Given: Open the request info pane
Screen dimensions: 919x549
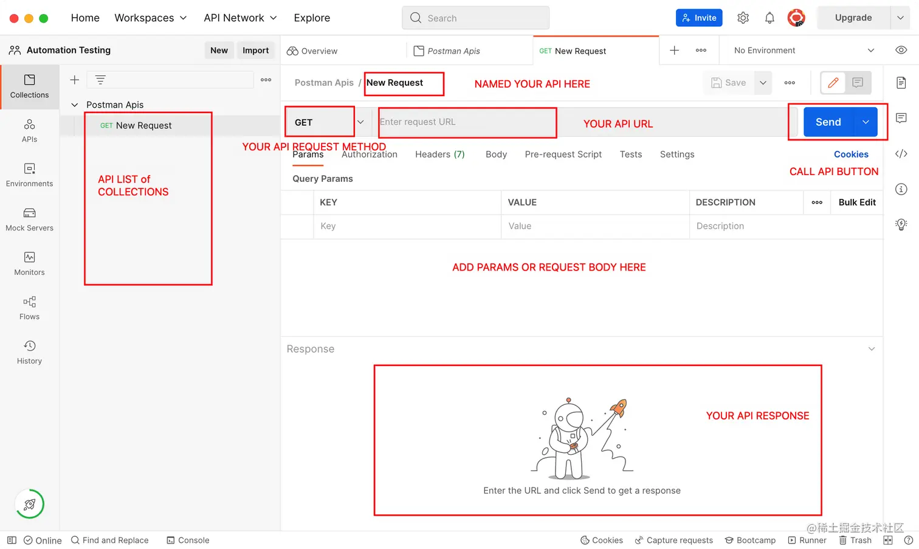Looking at the screenshot, I should coord(901,189).
